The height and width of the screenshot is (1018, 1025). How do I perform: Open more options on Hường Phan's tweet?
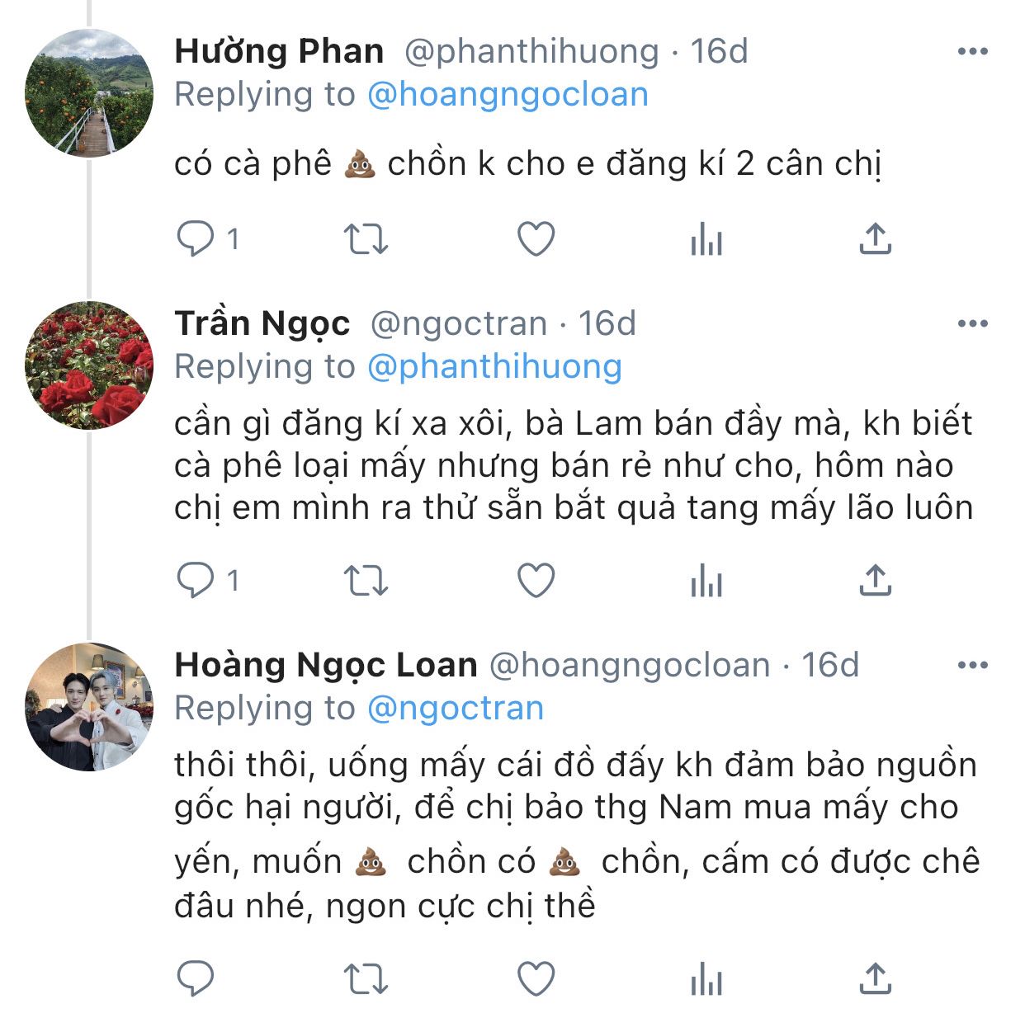973,51
